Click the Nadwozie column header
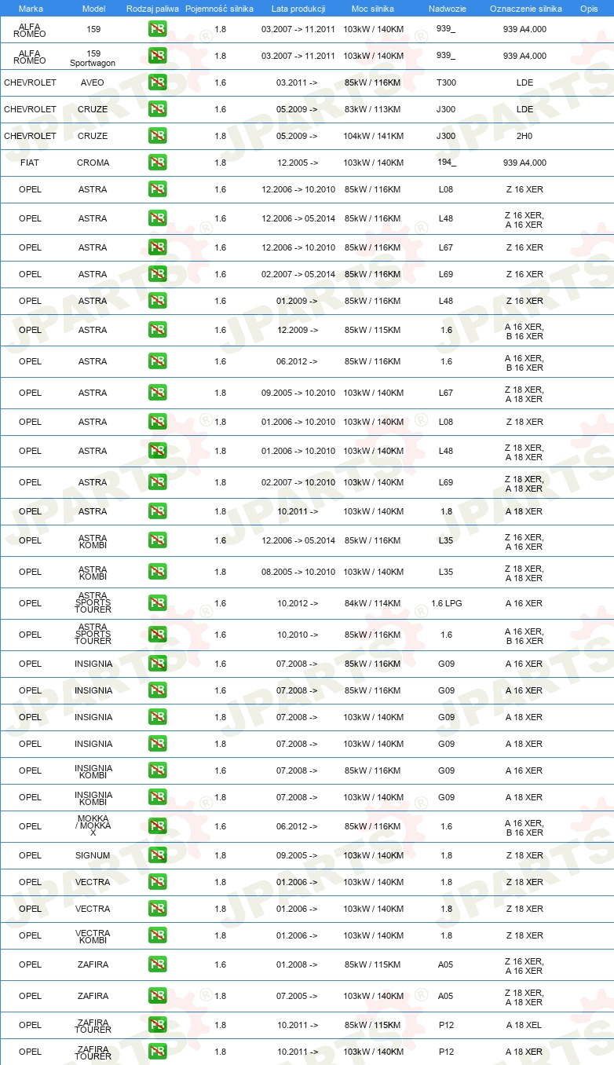The height and width of the screenshot is (1065, 614). click(446, 9)
